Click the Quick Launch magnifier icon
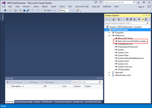The height and width of the screenshot is (108, 152). 134,2
